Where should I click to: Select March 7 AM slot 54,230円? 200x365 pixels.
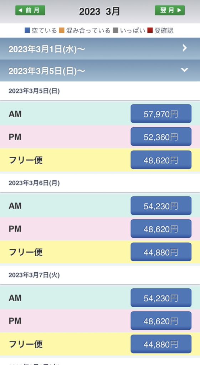[x=161, y=298]
